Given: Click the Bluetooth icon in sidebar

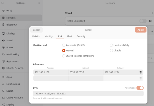Looking at the screenshot, I should (3, 25).
